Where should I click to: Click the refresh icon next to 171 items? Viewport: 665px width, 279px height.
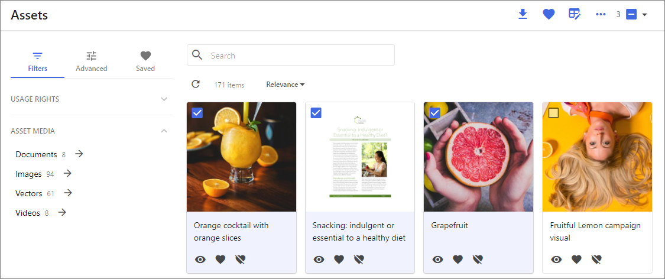(x=196, y=84)
